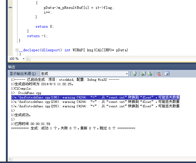Click the code line 'return -1;'

37,36
